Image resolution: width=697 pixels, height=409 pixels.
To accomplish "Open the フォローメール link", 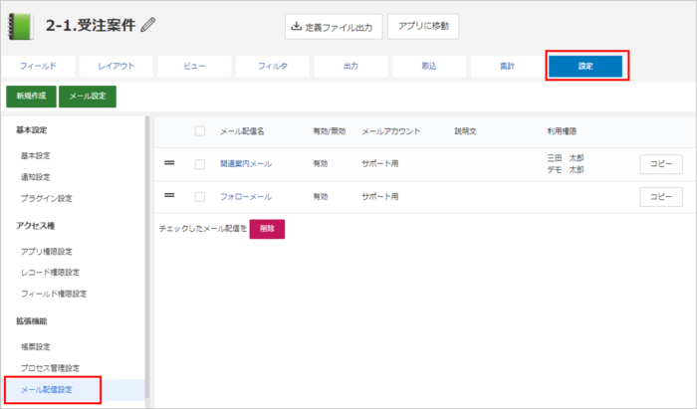I will (x=246, y=197).
